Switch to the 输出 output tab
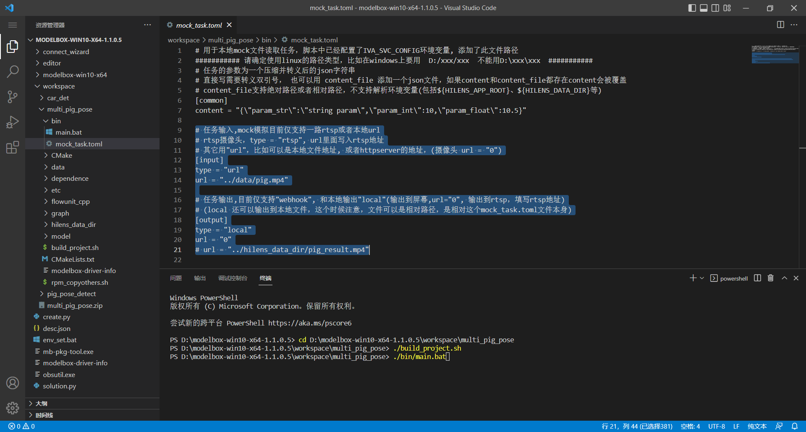 pos(200,278)
